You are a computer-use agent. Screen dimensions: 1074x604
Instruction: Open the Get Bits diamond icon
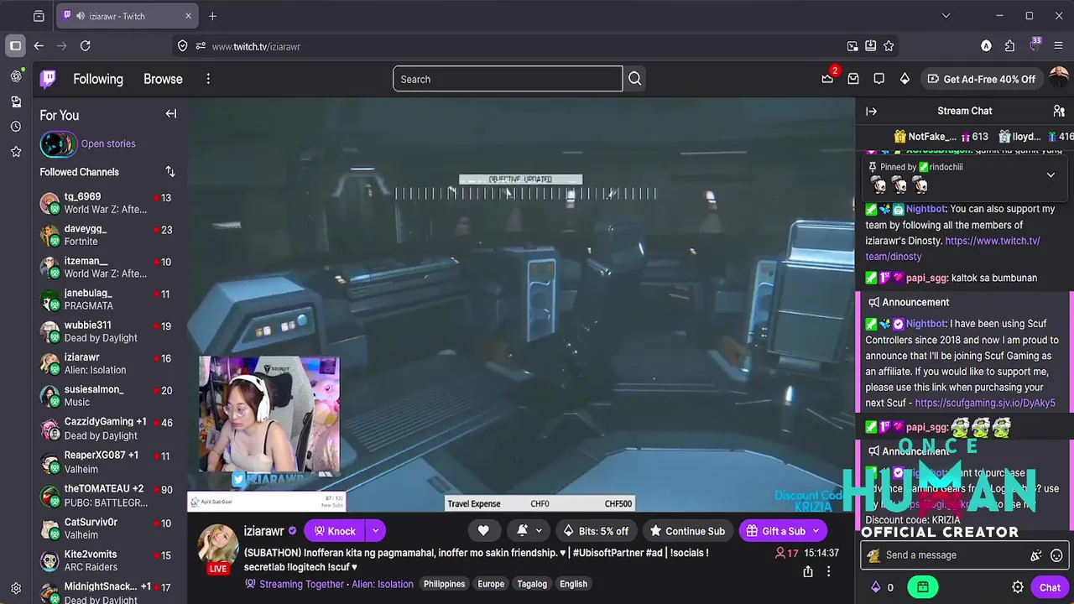(x=905, y=79)
